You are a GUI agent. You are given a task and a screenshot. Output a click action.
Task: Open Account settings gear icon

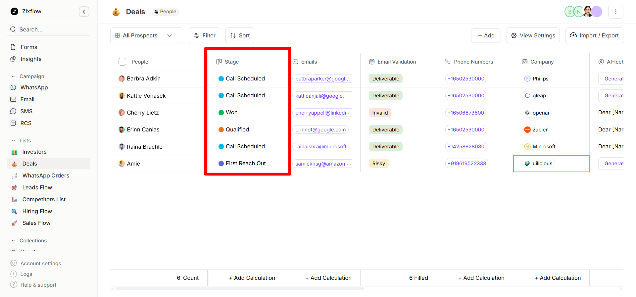click(x=14, y=263)
